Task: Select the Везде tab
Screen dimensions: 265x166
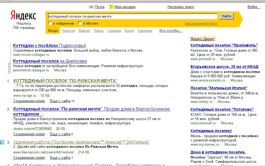Action: tap(53, 31)
